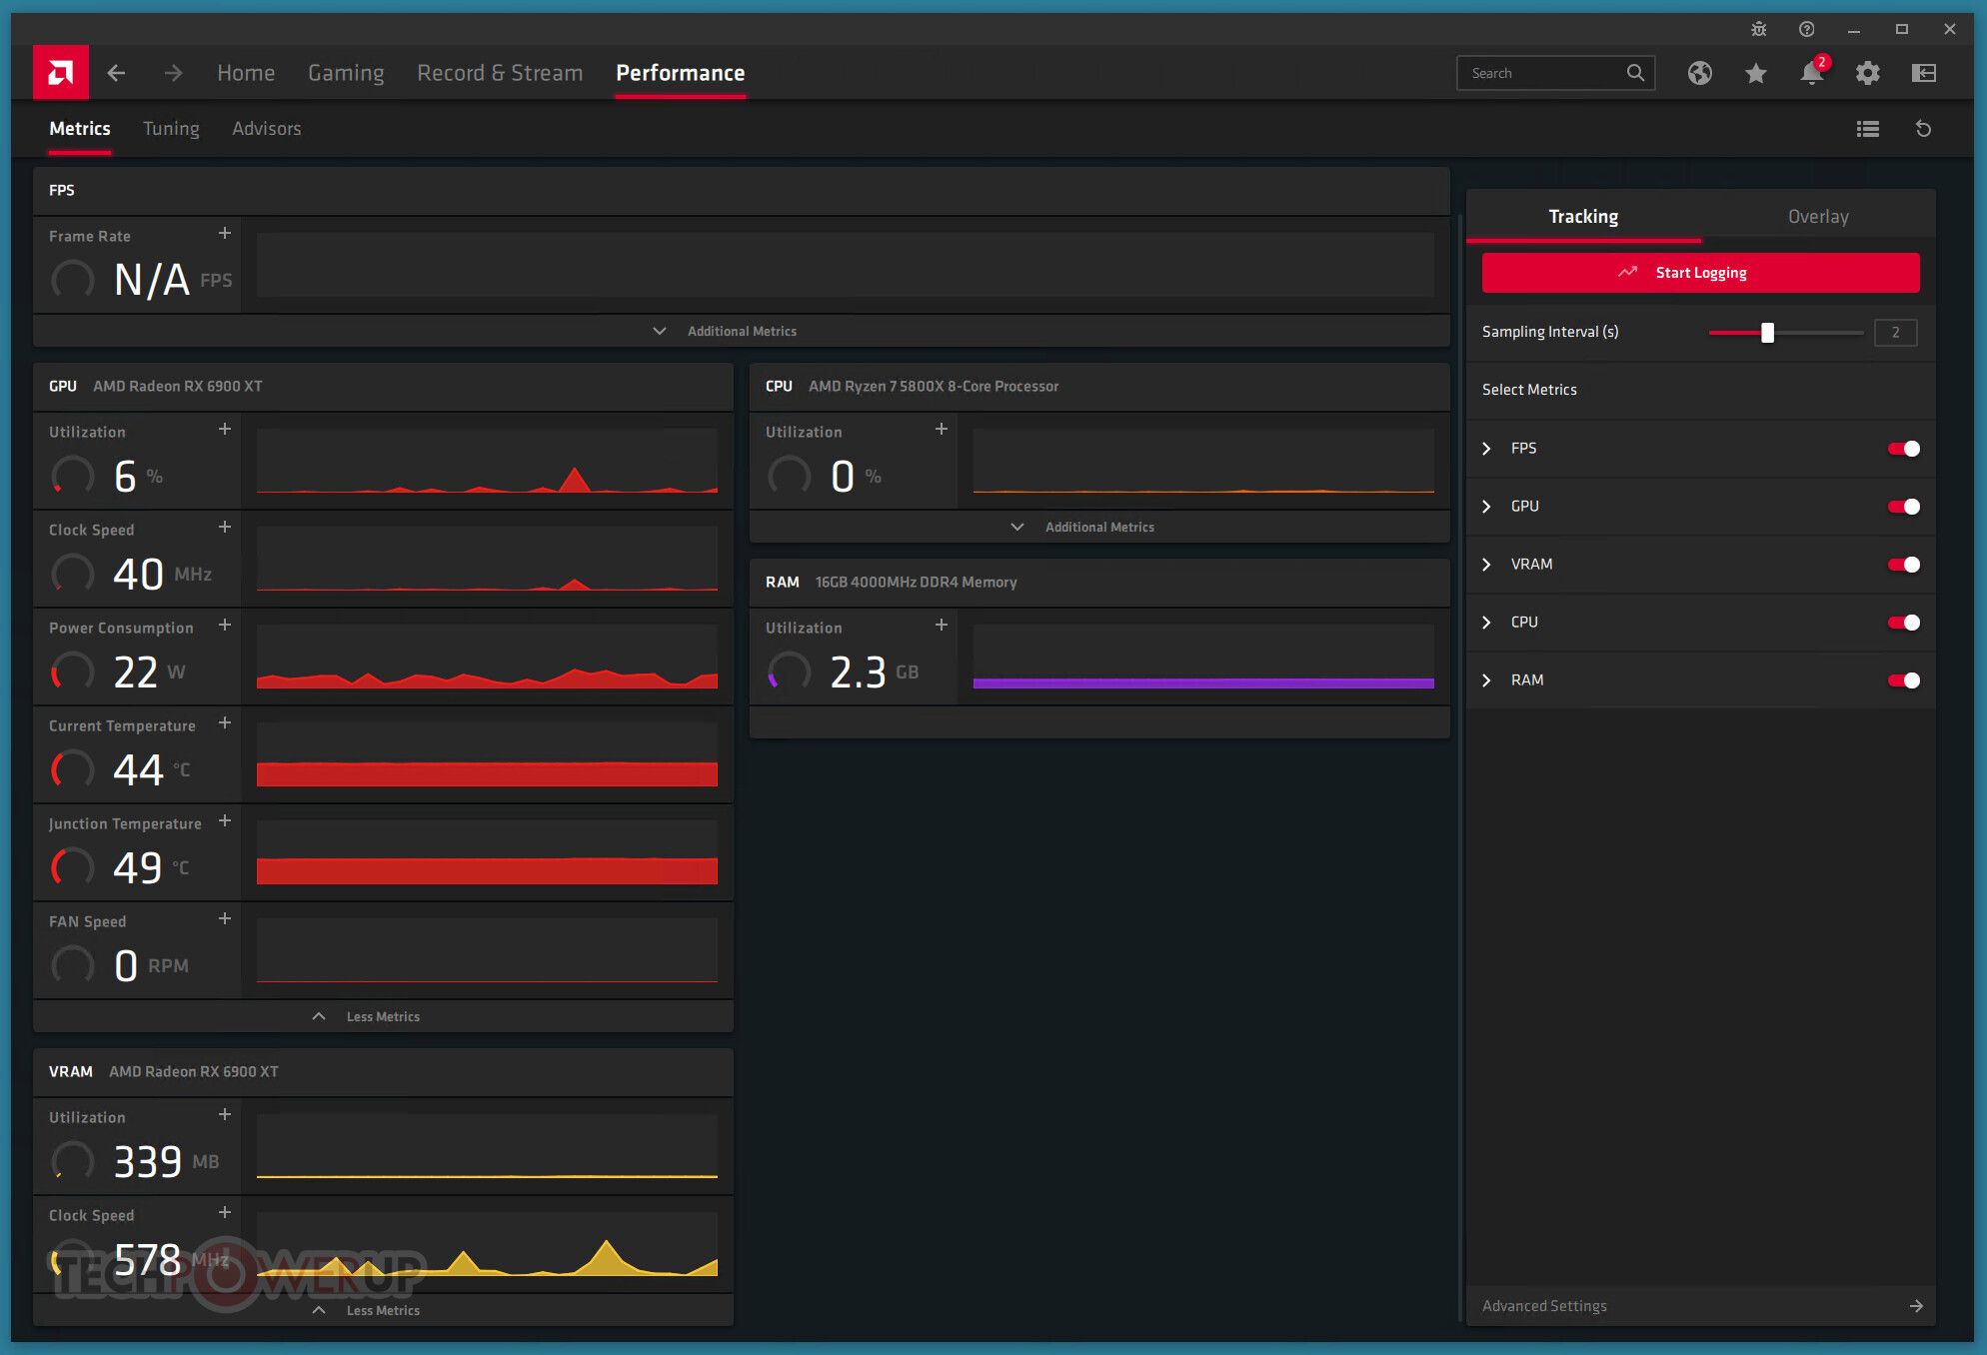Switch to list view icon
The image size is (1987, 1355).
click(1868, 129)
